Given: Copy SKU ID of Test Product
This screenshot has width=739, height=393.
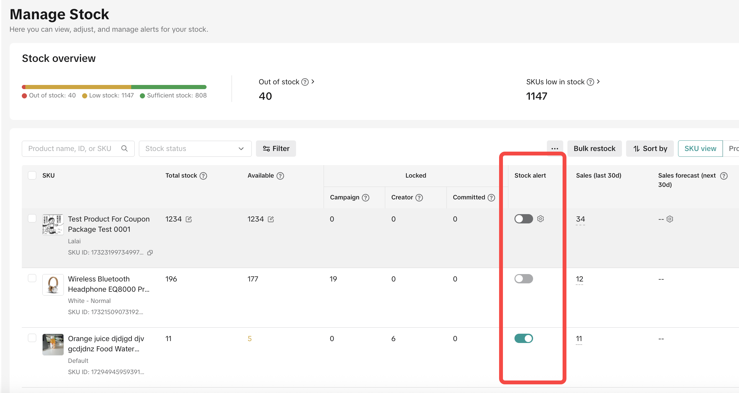Looking at the screenshot, I should coord(150,253).
